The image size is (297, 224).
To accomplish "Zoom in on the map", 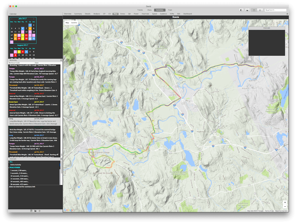I will 285,202.
